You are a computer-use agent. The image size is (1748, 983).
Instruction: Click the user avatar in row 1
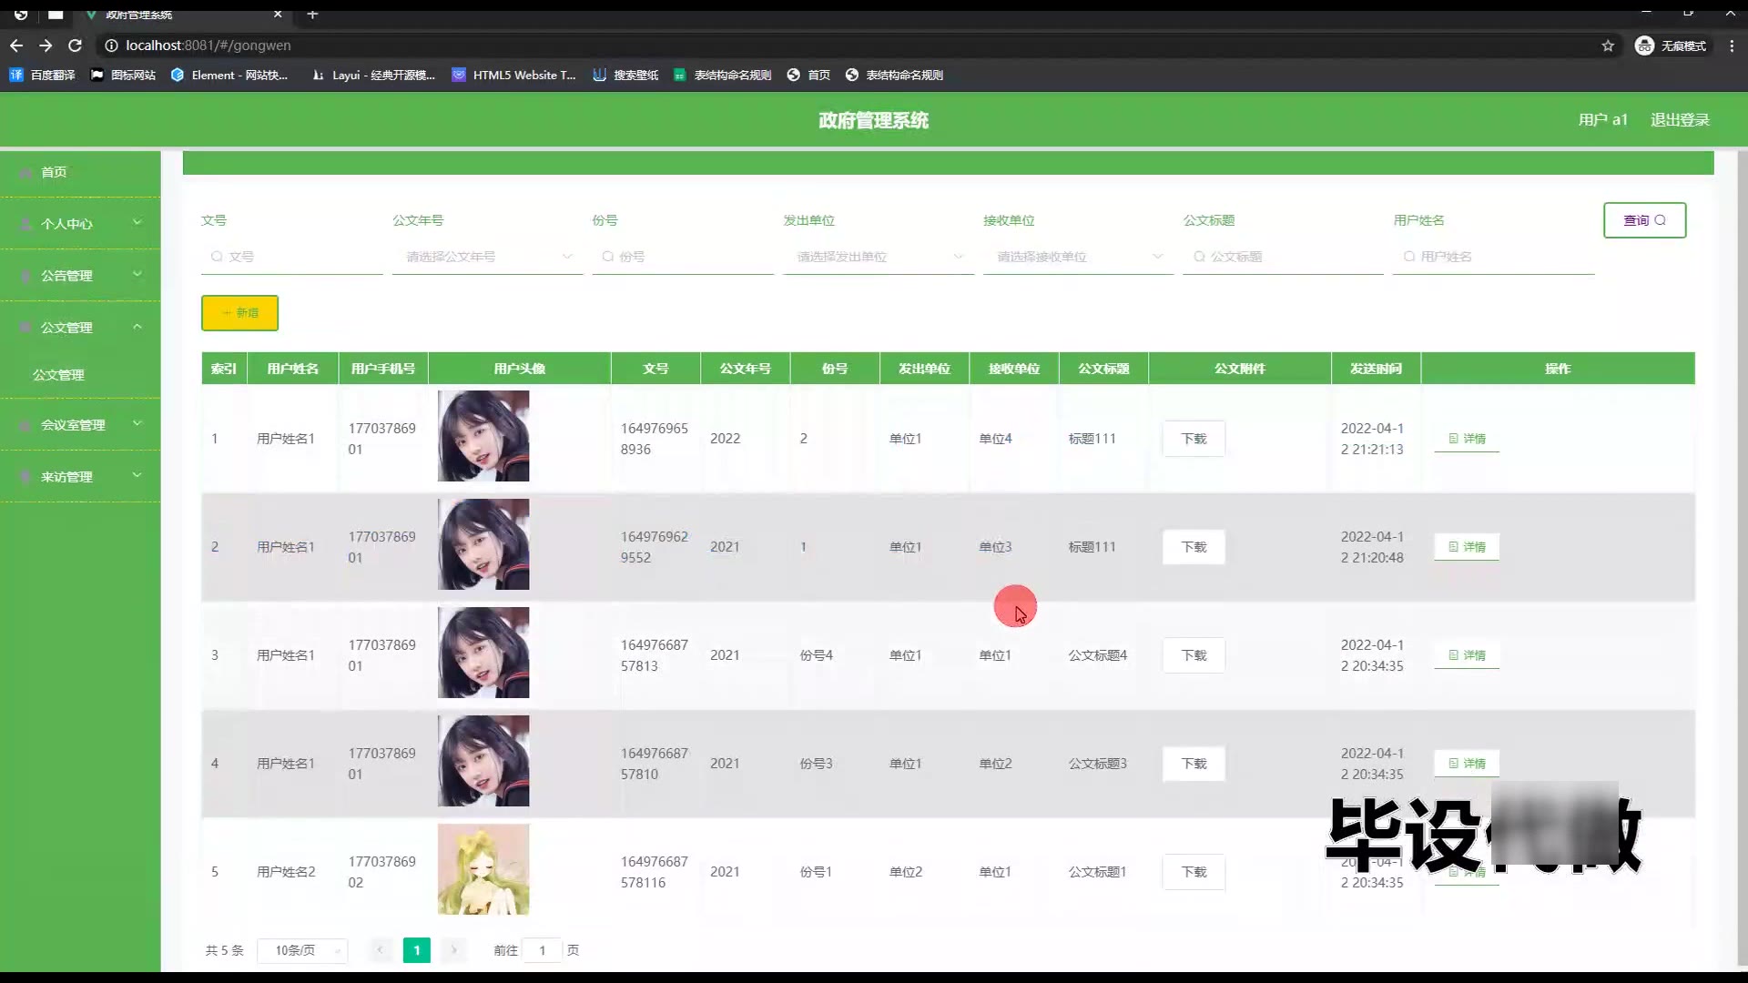[483, 436]
